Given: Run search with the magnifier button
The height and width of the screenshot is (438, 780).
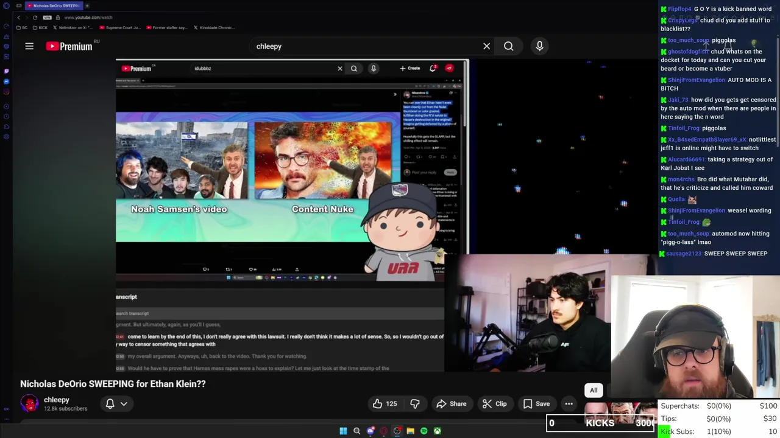Looking at the screenshot, I should coord(508,46).
